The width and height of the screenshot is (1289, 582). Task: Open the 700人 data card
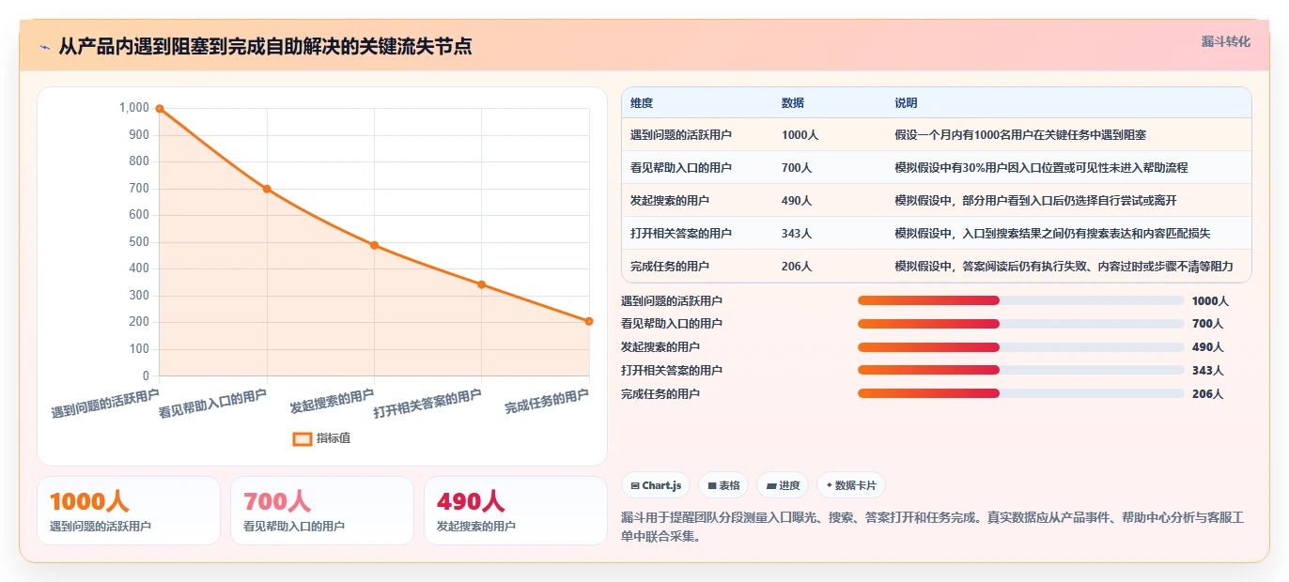[x=322, y=511]
